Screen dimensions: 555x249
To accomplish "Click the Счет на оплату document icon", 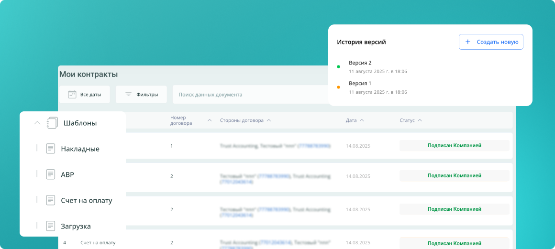I will click(x=51, y=200).
